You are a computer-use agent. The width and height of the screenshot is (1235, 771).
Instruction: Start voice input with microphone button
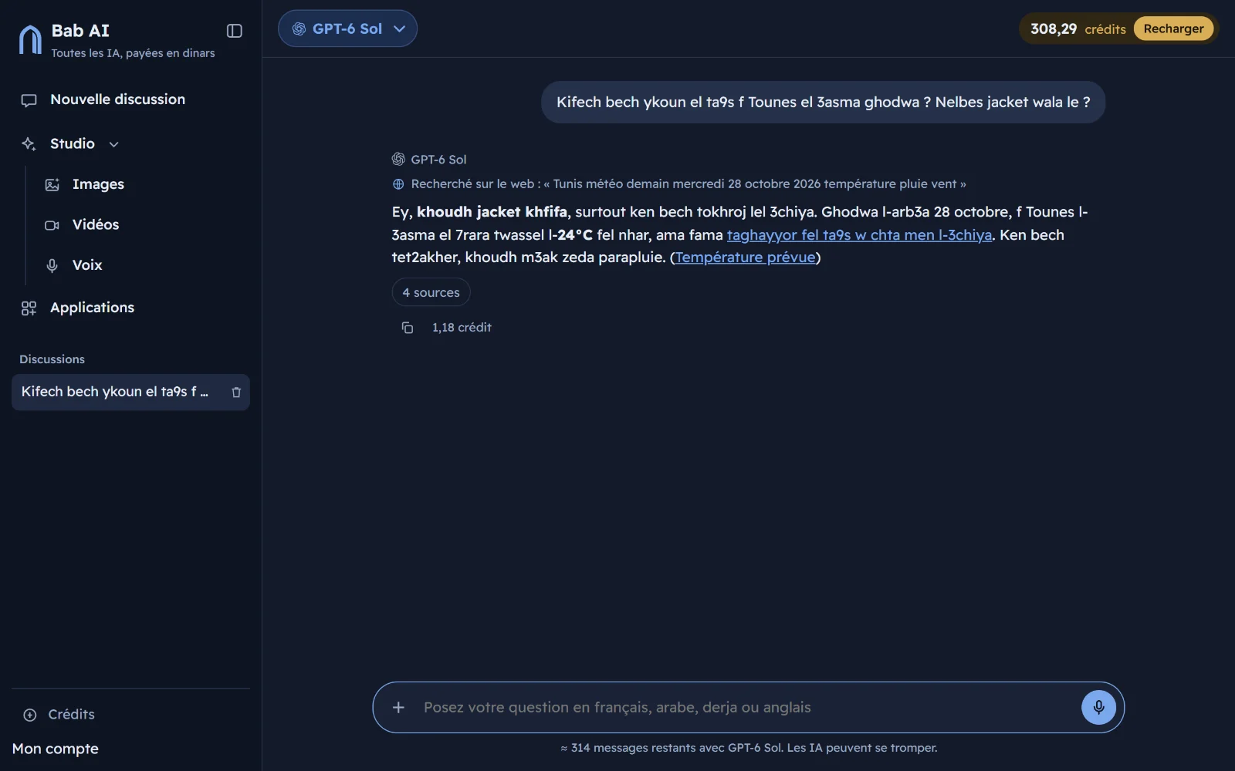1098,708
